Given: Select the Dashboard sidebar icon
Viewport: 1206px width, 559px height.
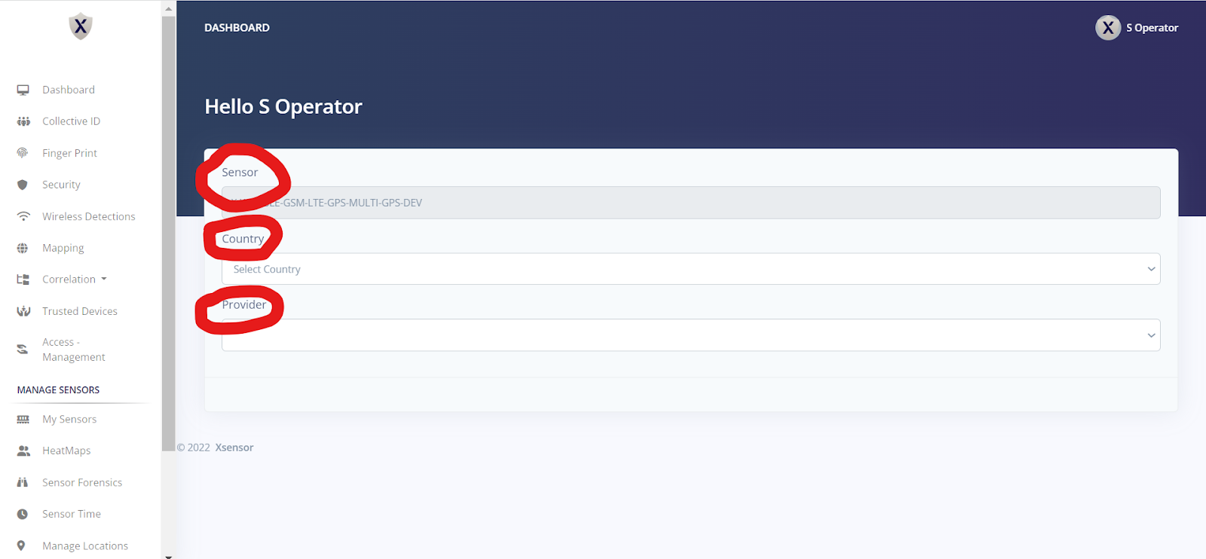Looking at the screenshot, I should pyautogui.click(x=23, y=89).
